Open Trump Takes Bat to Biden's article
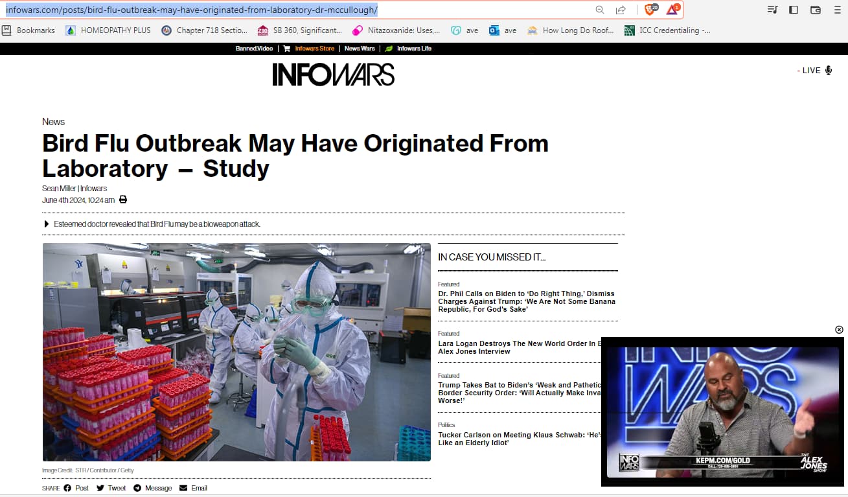848x497 pixels. (x=520, y=393)
